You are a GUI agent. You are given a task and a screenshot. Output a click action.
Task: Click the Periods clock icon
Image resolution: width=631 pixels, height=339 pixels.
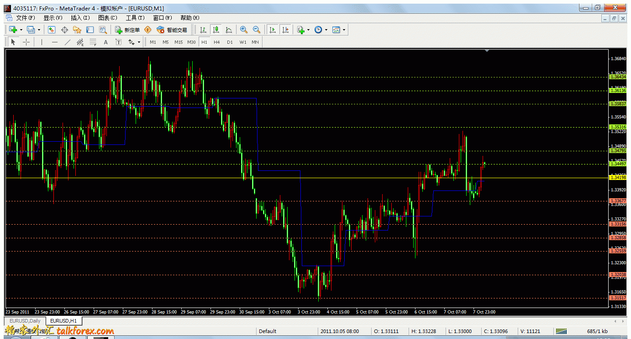(x=318, y=30)
